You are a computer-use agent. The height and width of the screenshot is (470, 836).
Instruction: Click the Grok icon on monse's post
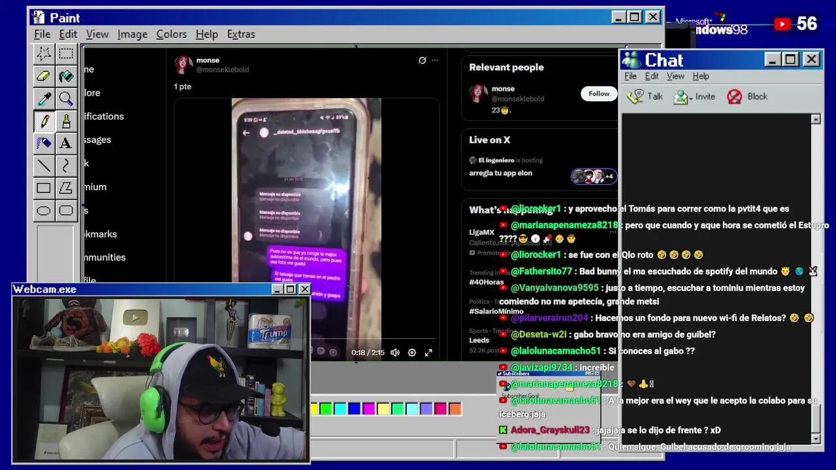pyautogui.click(x=423, y=60)
